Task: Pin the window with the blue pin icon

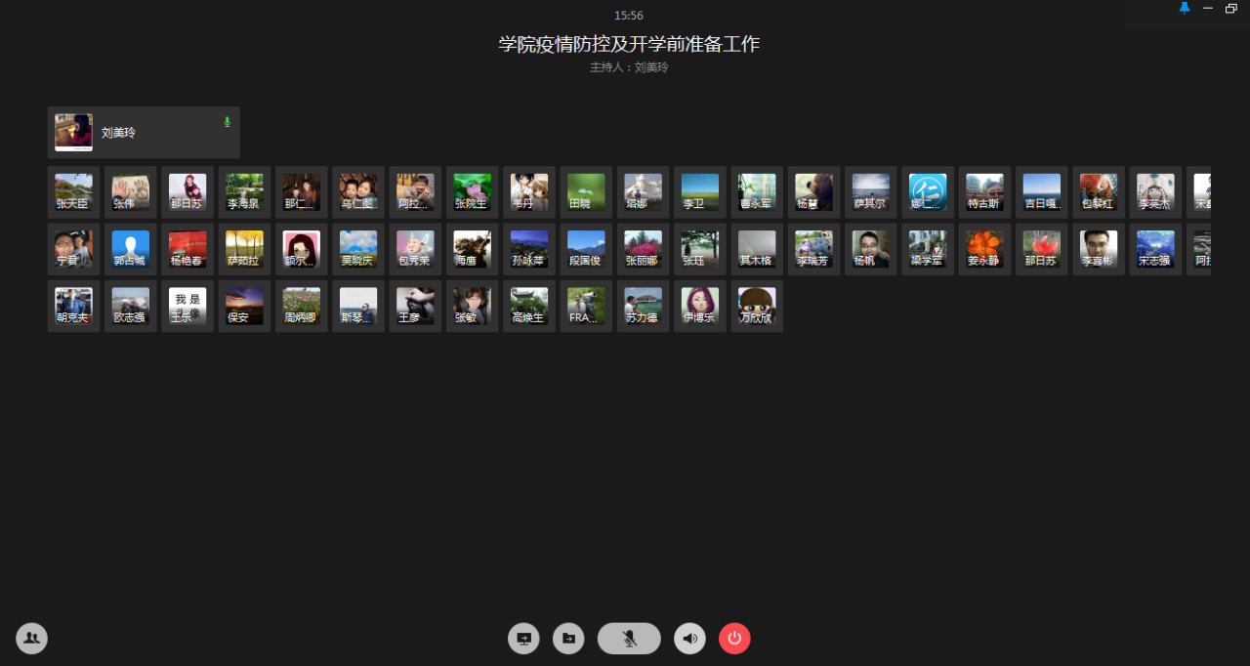Action: [1185, 8]
